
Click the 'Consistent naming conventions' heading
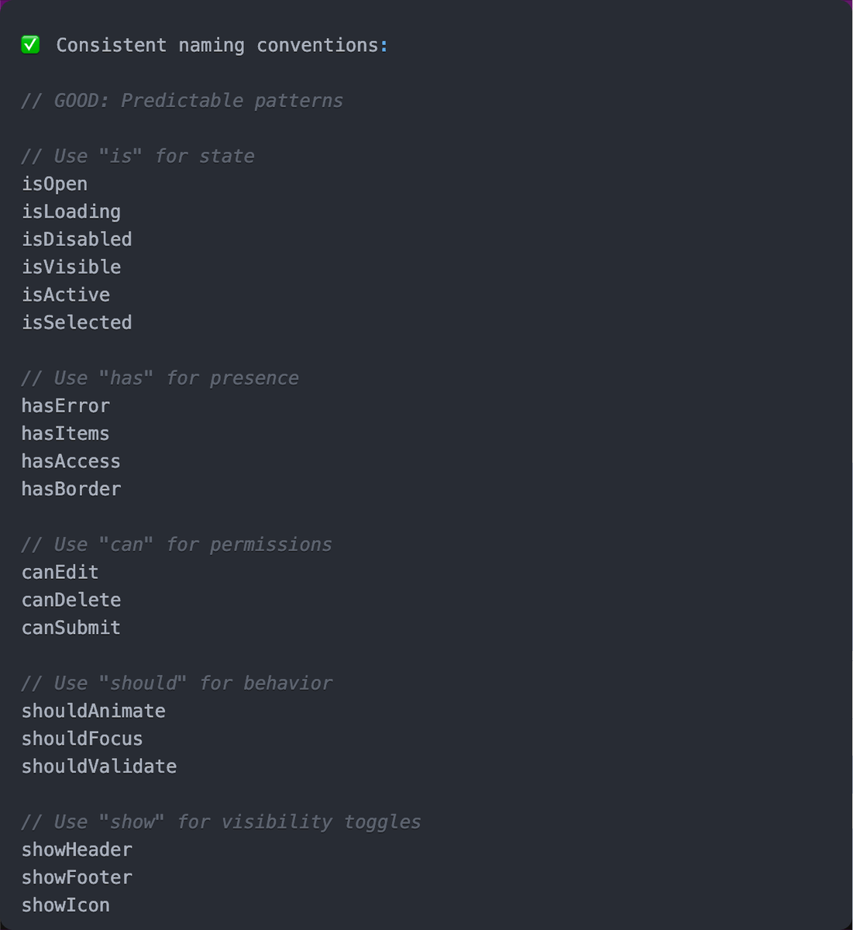(x=222, y=45)
